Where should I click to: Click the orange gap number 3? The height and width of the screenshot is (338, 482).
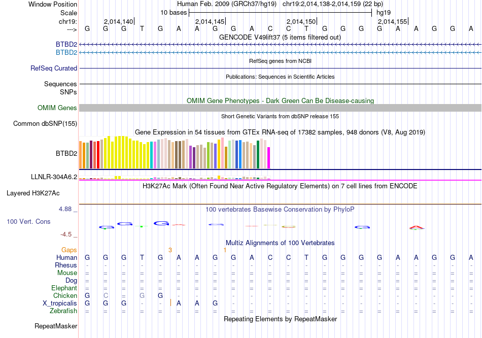pos(170,250)
